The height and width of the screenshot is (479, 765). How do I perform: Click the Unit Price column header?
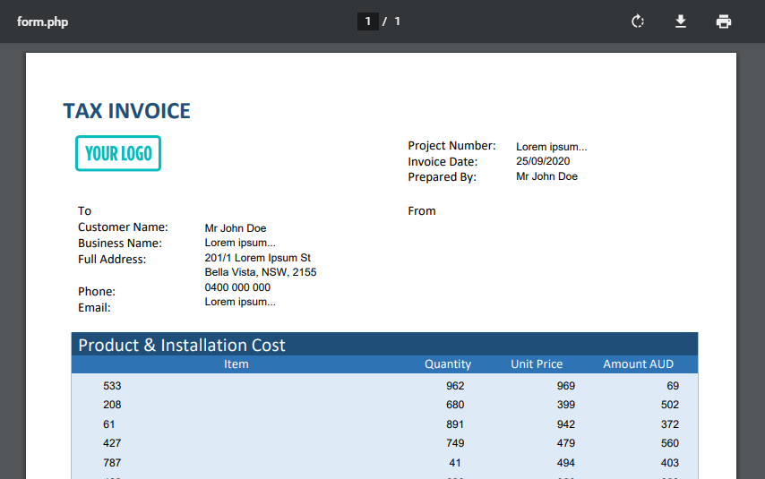(x=537, y=364)
